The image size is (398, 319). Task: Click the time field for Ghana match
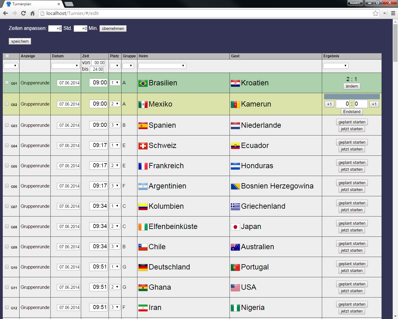98,287
